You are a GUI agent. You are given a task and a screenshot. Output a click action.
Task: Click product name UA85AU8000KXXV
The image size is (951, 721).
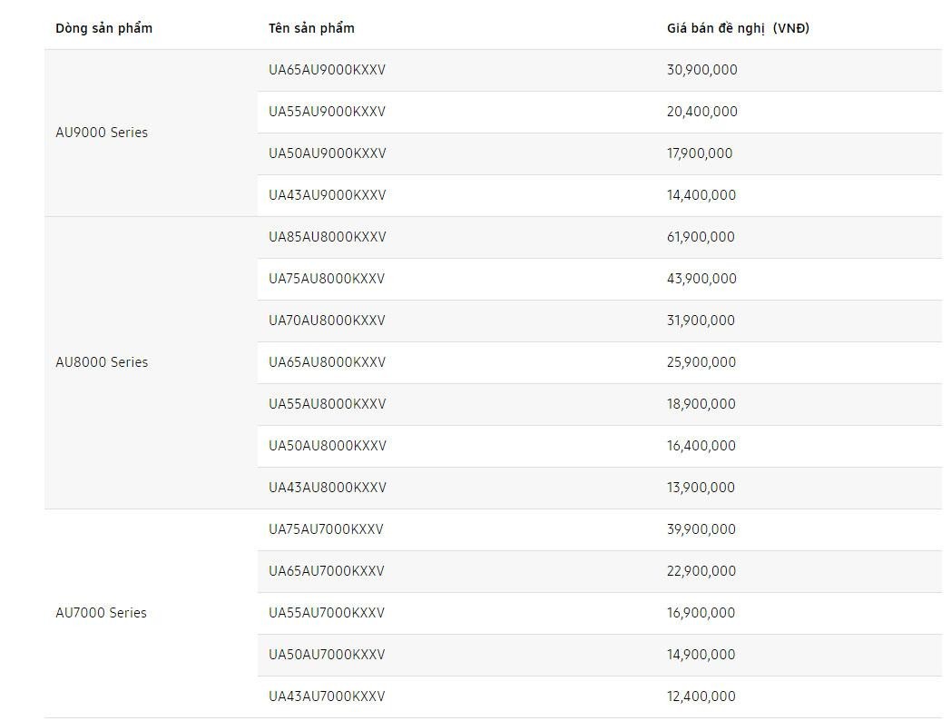327,237
